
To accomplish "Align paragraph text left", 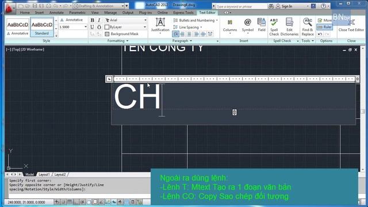I will coord(182,34).
